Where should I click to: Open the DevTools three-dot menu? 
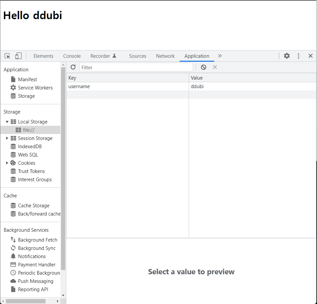point(299,56)
